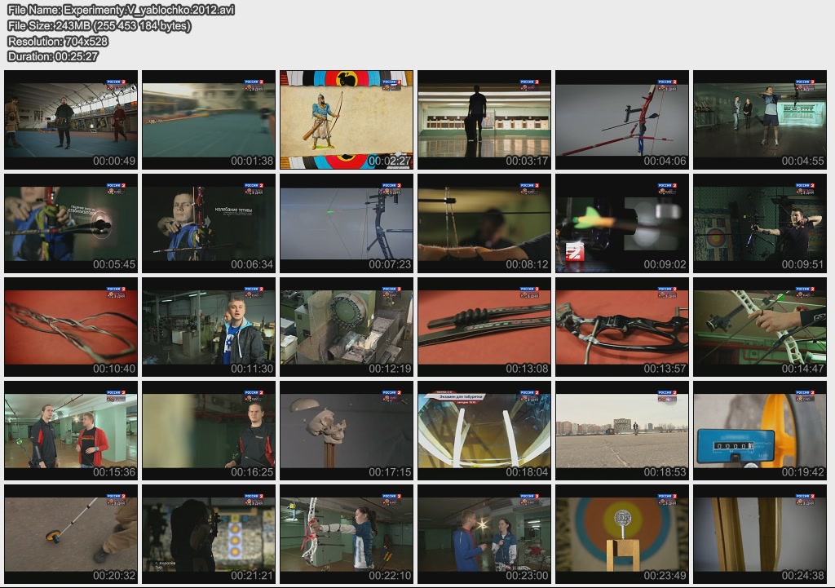This screenshot has width=835, height=588.
Task: Click the Duration 00:25:27 text
Action: pos(53,56)
